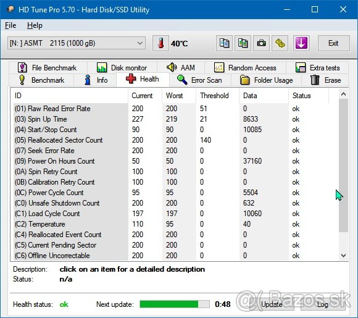
Task: Click the 37160 power on hours data value
Action: [252, 161]
